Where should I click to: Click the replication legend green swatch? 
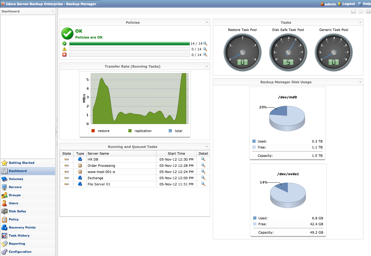click(130, 131)
